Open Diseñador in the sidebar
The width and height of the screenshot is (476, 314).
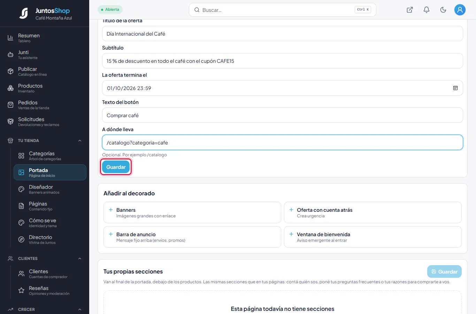point(50,189)
